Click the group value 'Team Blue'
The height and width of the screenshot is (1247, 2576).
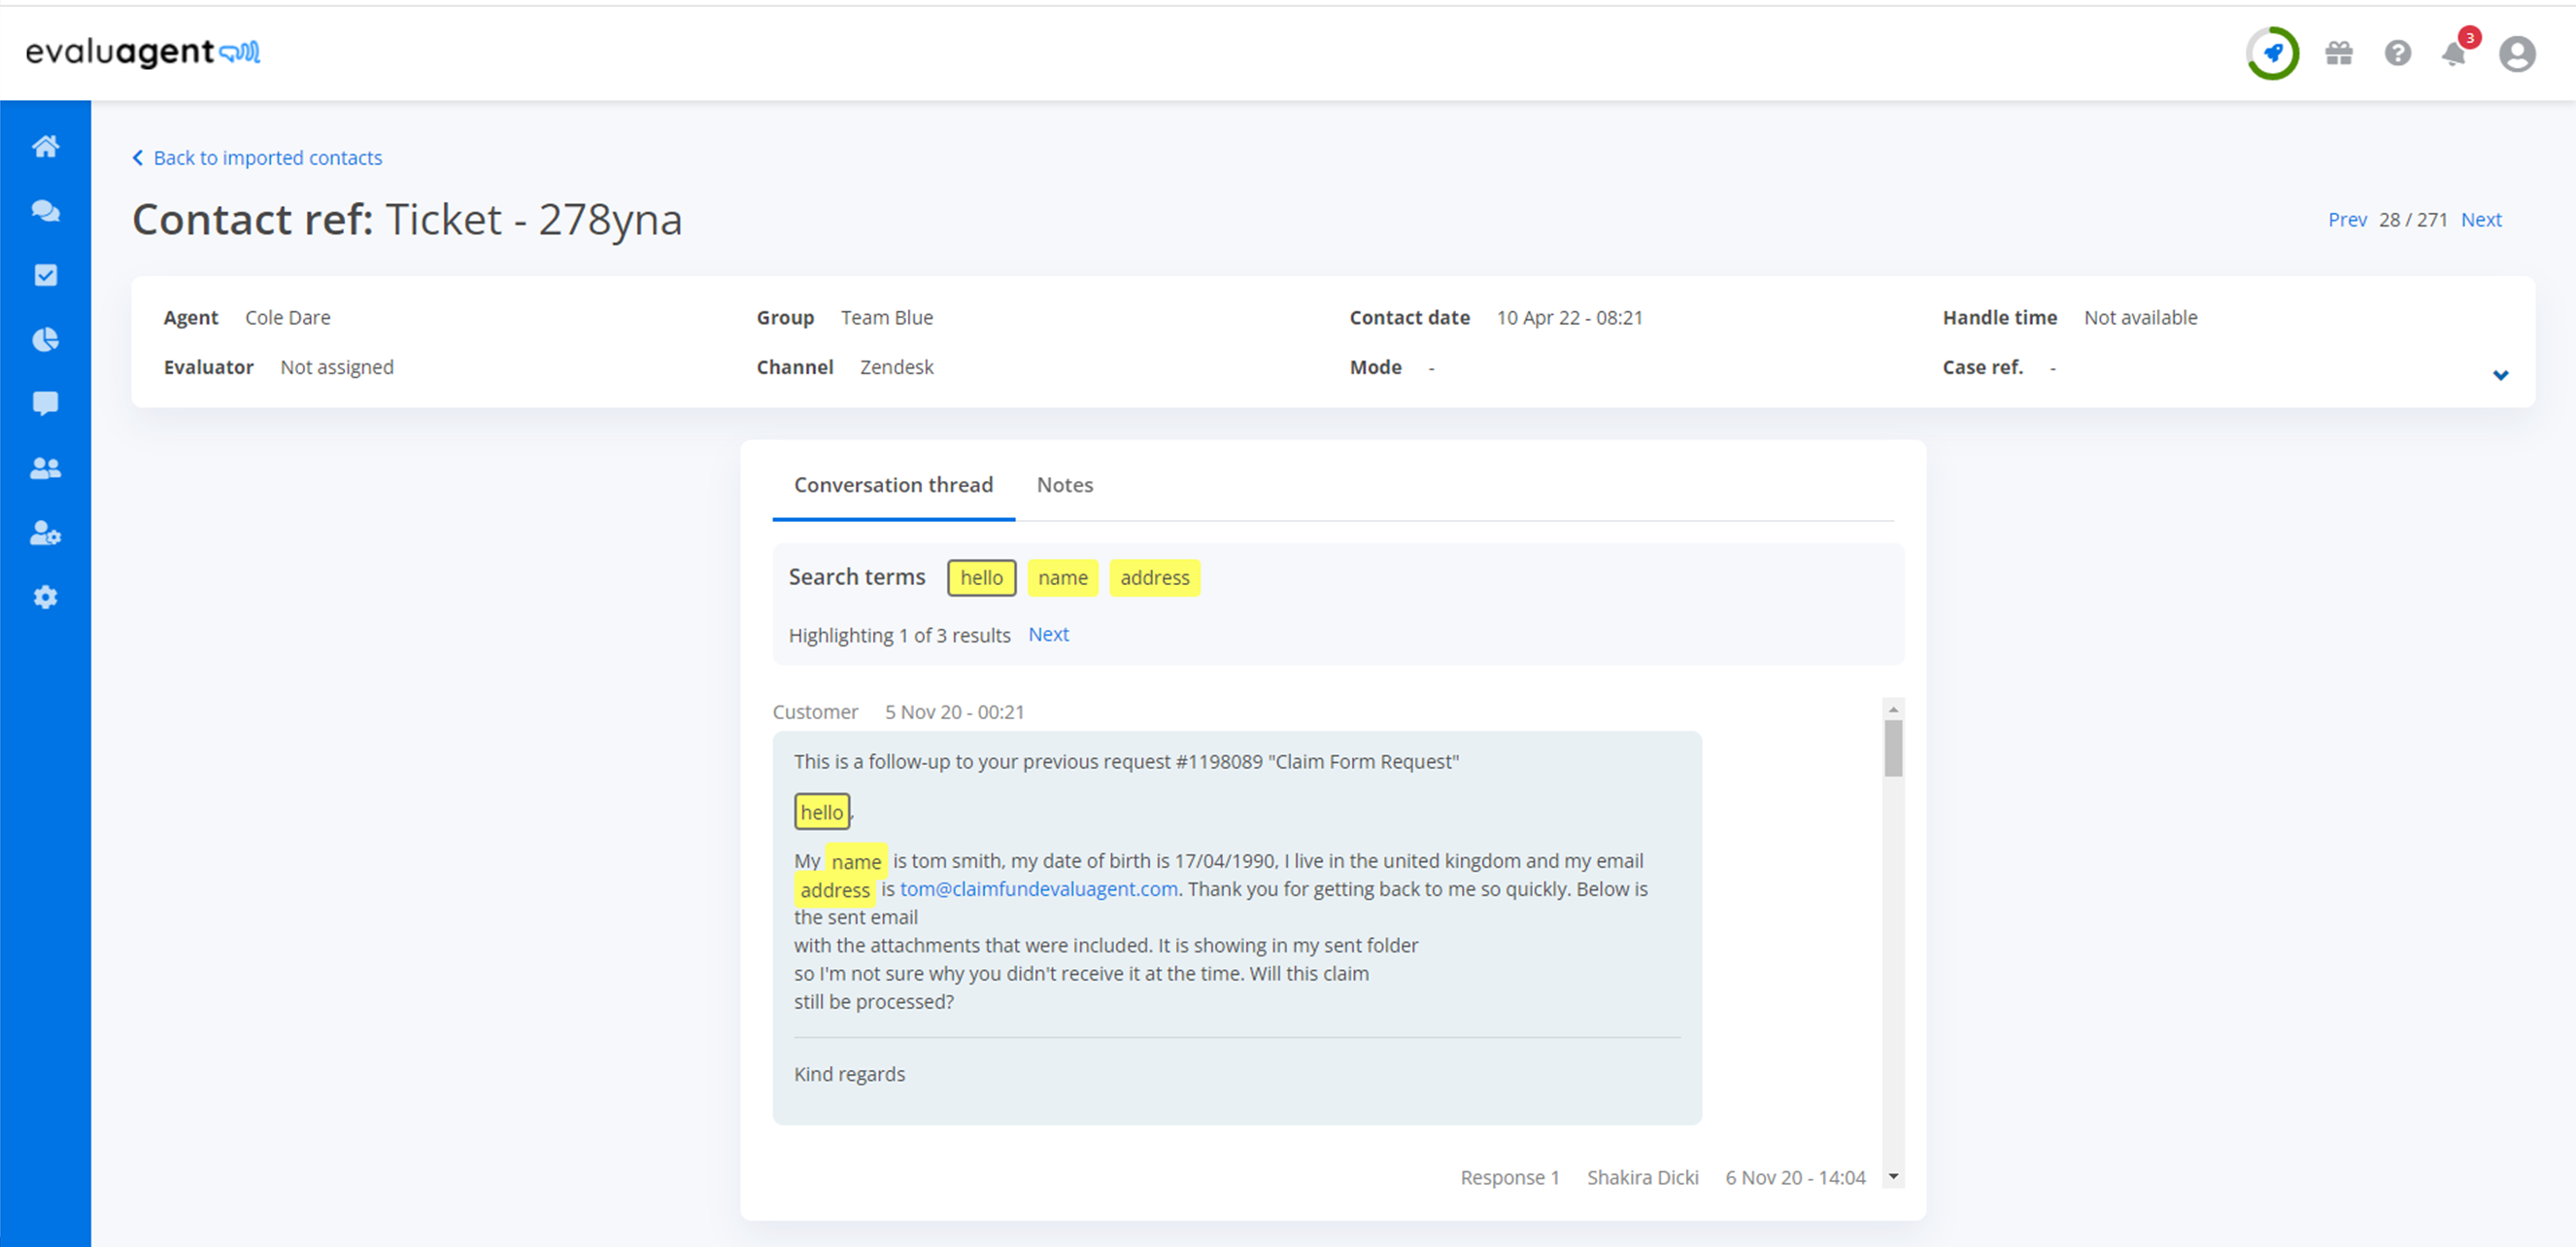[x=887, y=317]
